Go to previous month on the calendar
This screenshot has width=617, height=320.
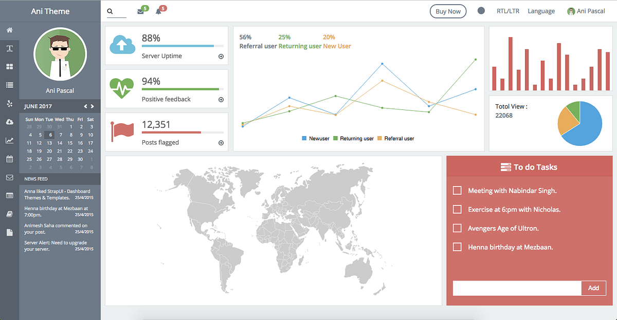85,106
